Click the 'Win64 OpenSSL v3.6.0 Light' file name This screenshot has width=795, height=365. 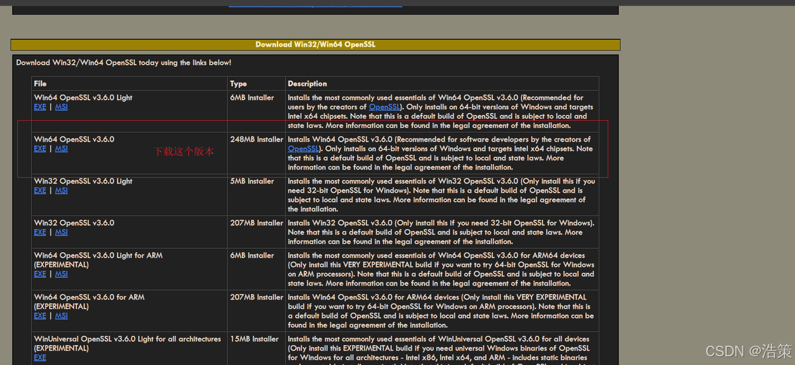point(83,97)
